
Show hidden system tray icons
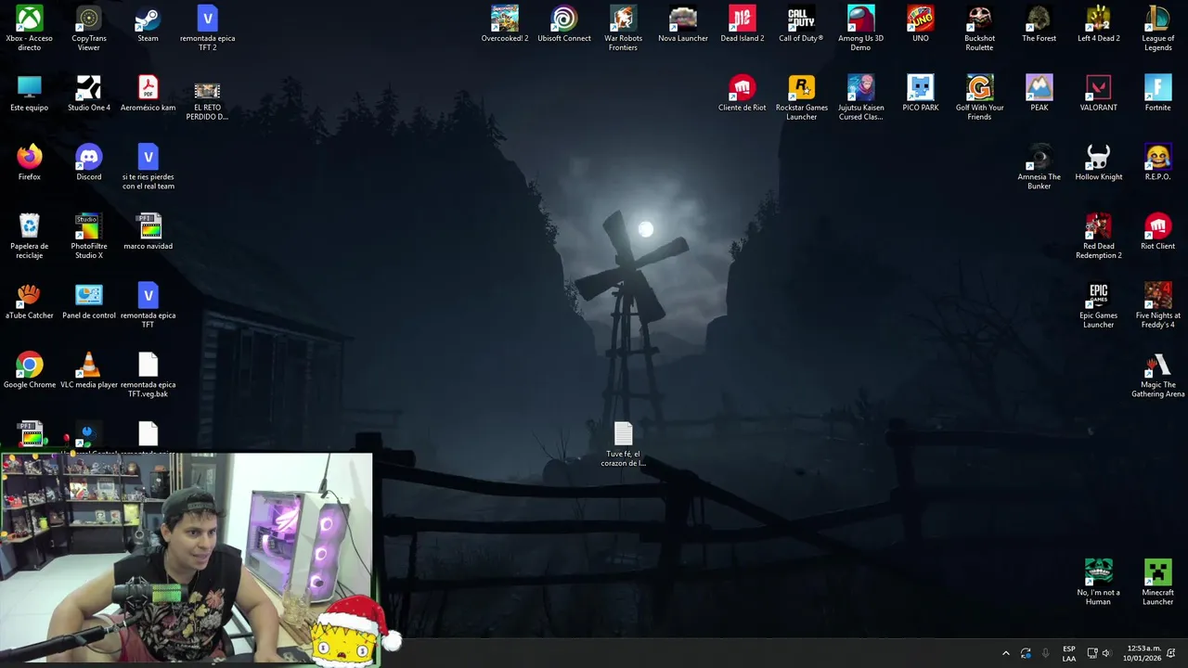click(x=1005, y=653)
